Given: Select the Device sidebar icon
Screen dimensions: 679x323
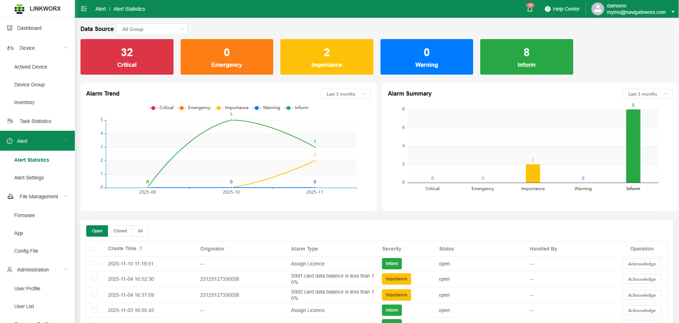Looking at the screenshot, I should tap(10, 48).
